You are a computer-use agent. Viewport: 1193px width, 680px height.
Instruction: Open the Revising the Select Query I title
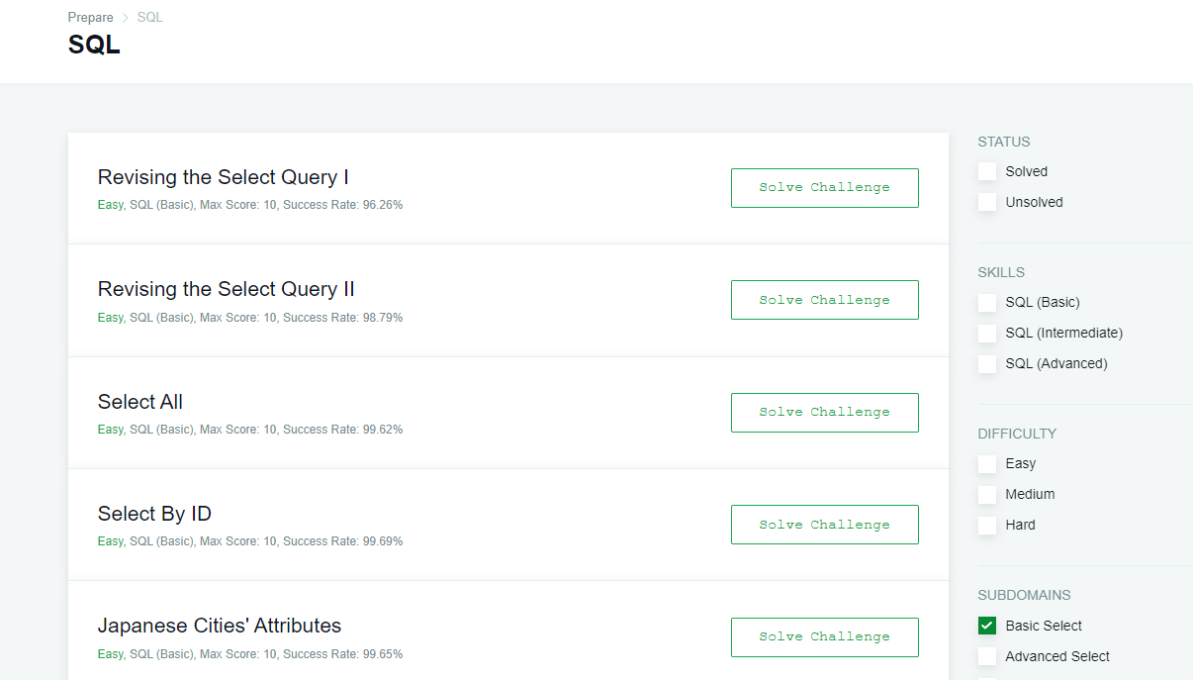(223, 177)
